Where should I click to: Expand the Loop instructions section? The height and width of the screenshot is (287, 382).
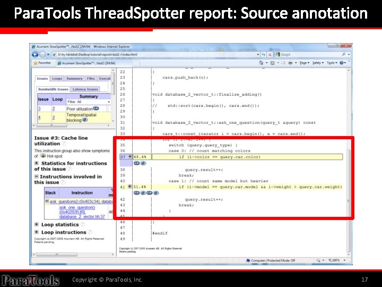click(x=36, y=232)
